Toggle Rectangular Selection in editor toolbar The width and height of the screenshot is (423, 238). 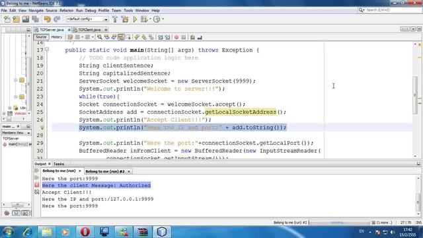128,37
